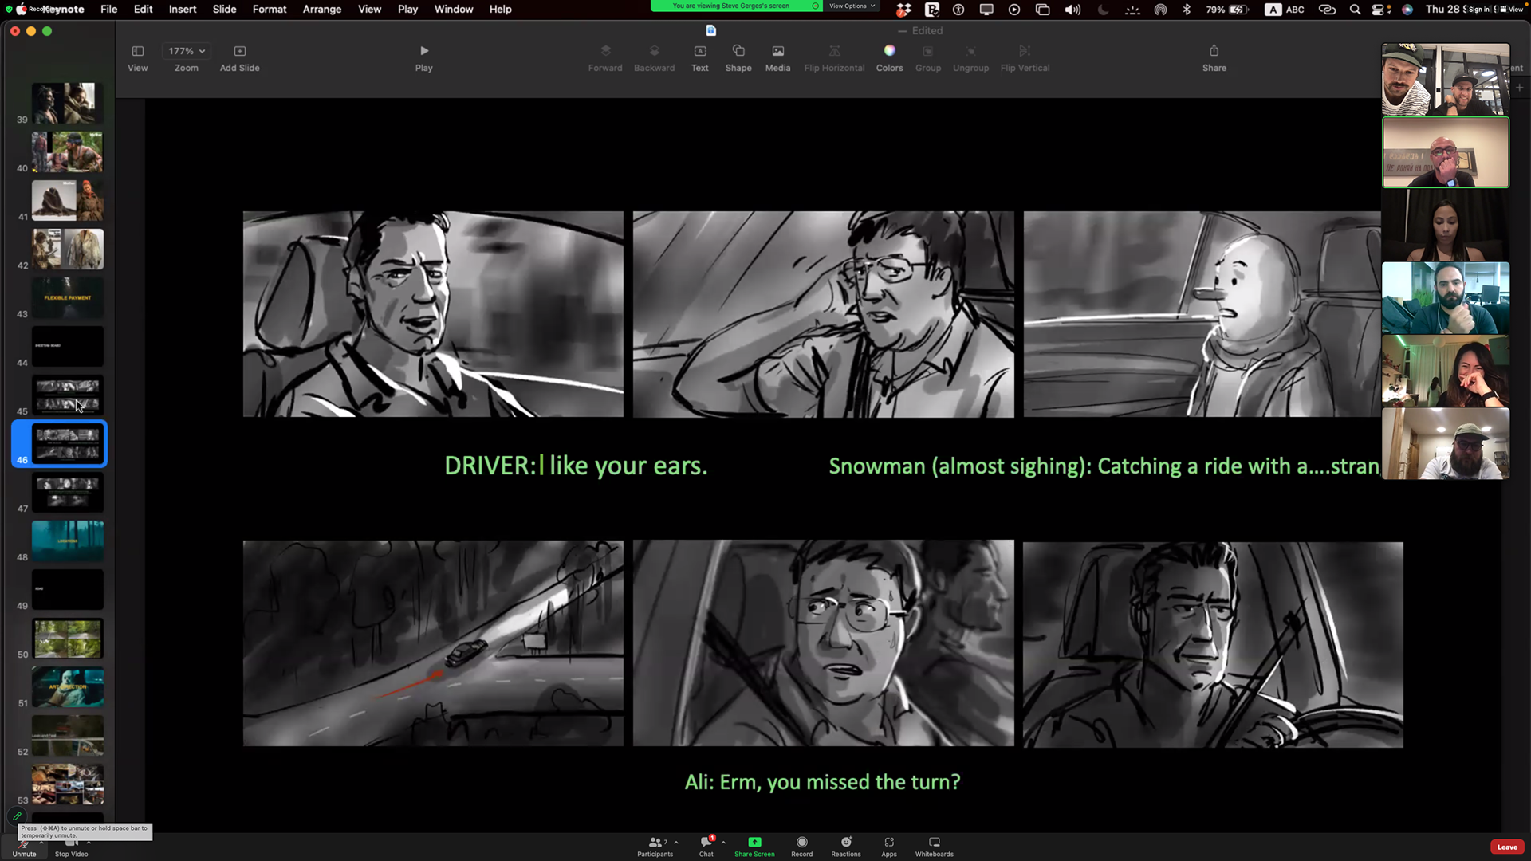Open the Media toolbar button

[x=777, y=51]
